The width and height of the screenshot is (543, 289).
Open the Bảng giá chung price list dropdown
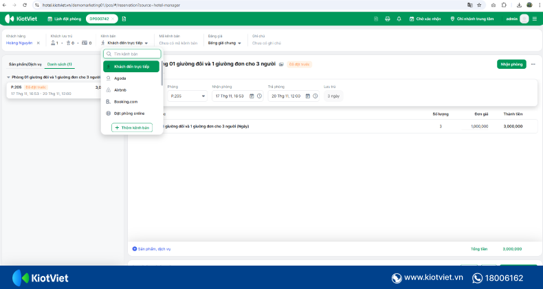(224, 43)
